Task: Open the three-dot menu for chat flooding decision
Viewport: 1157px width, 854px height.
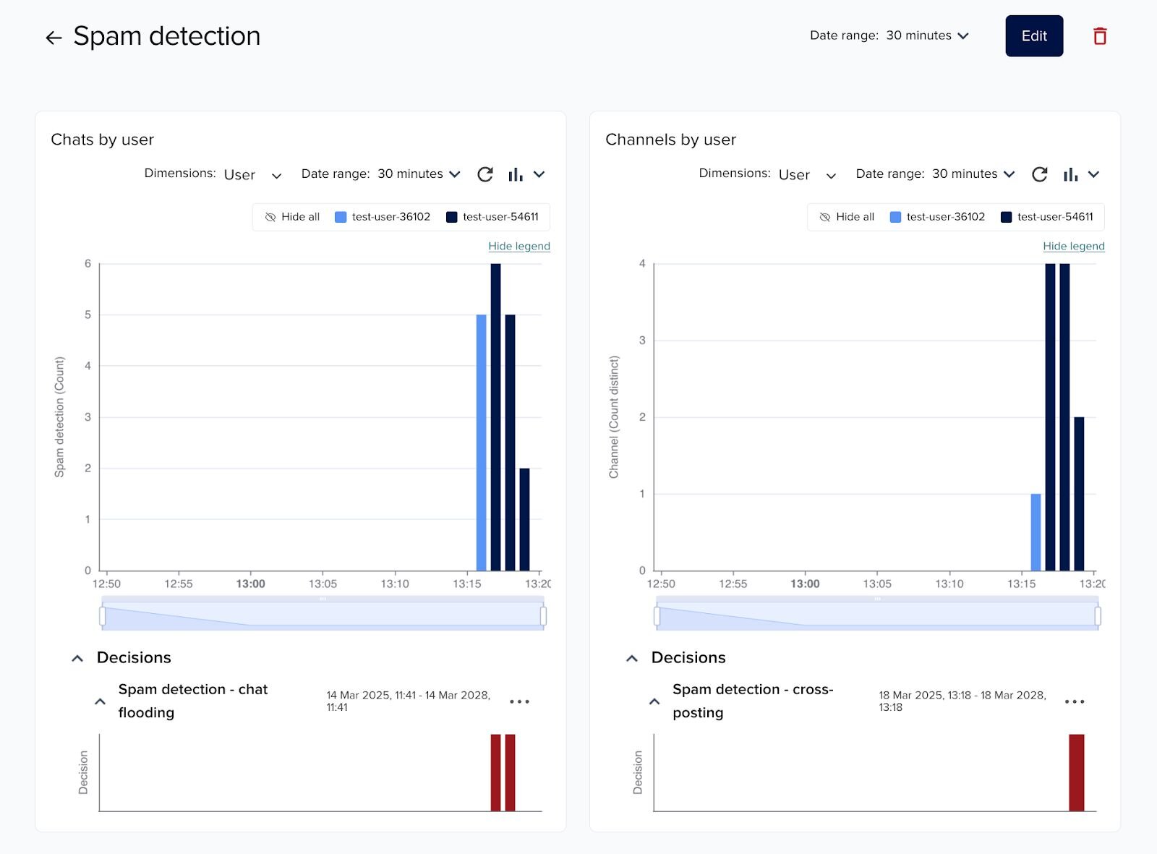Action: point(520,701)
